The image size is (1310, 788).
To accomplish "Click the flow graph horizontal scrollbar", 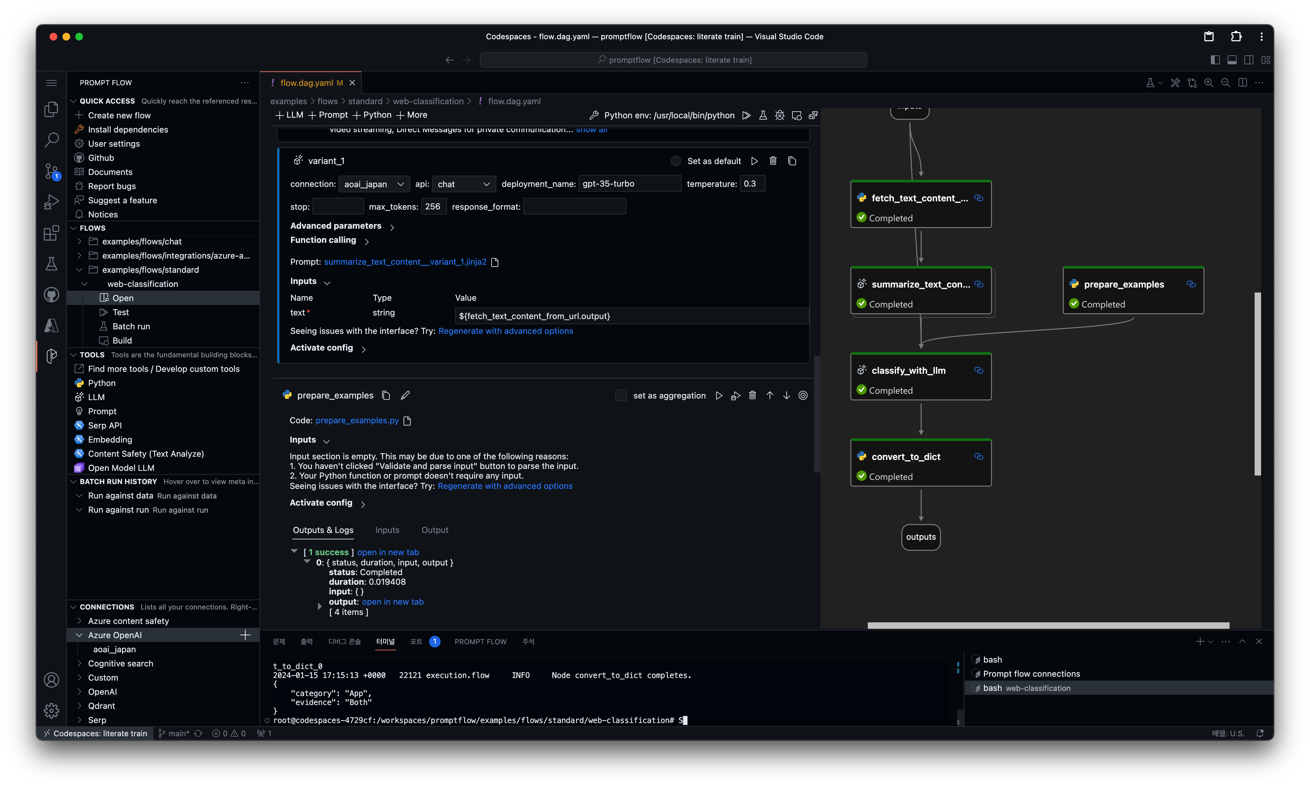I will point(1048,626).
